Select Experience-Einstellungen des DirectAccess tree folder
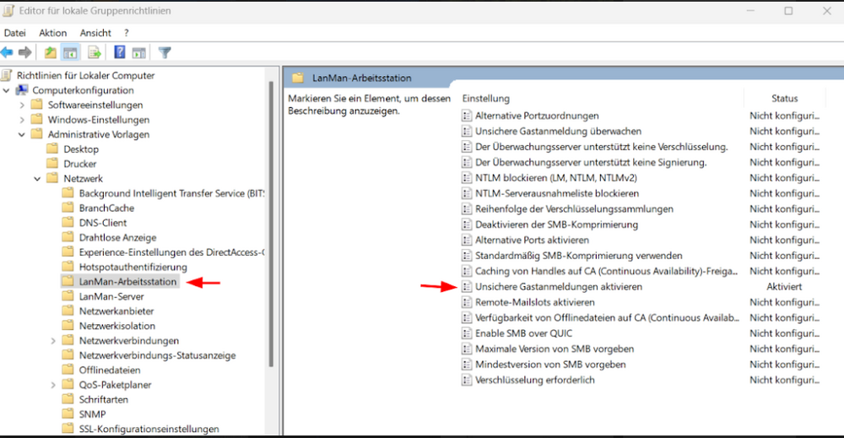 pyautogui.click(x=171, y=252)
